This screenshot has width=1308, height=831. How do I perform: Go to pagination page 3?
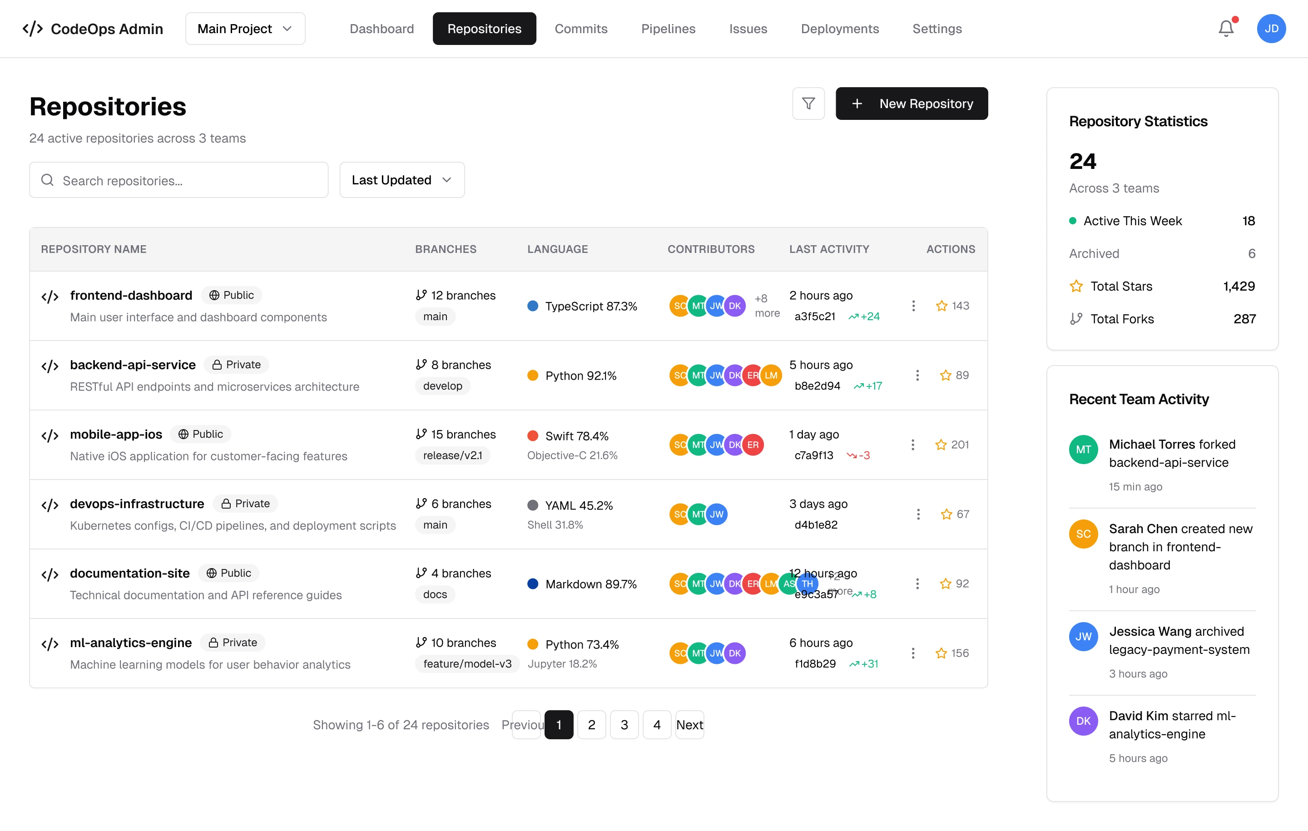click(x=624, y=725)
